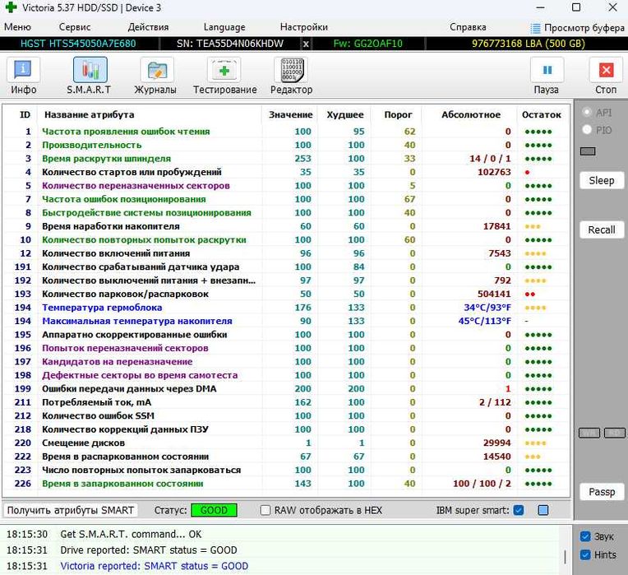The height and width of the screenshot is (575, 628).
Task: Click the Порог column header
Action: coord(398,114)
